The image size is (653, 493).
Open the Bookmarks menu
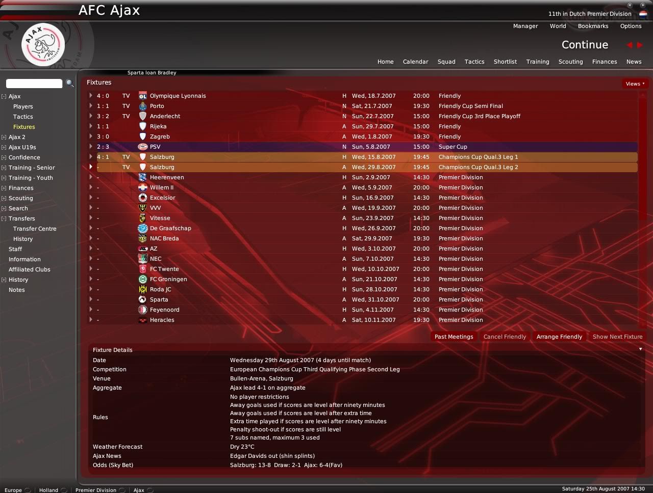pyautogui.click(x=593, y=26)
